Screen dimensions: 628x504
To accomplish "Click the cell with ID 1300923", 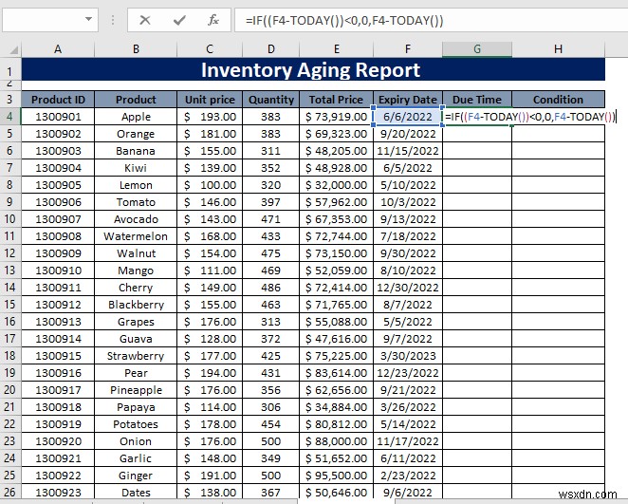I will pyautogui.click(x=58, y=493).
